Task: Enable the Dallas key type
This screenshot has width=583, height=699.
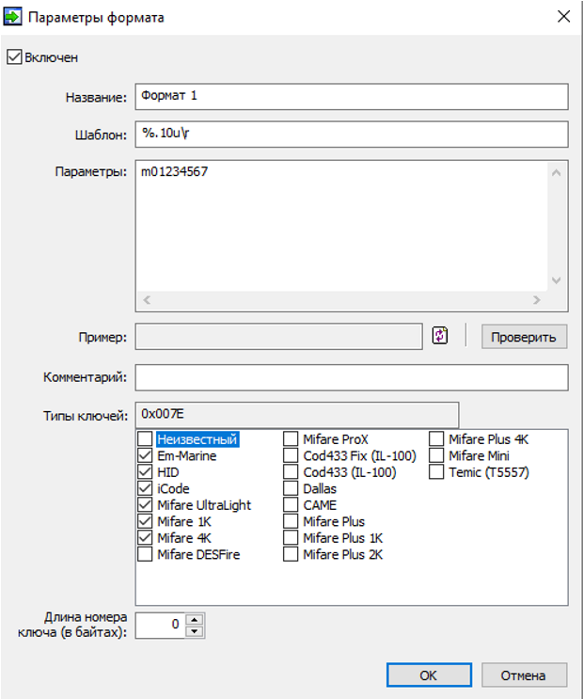Action: 291,488
